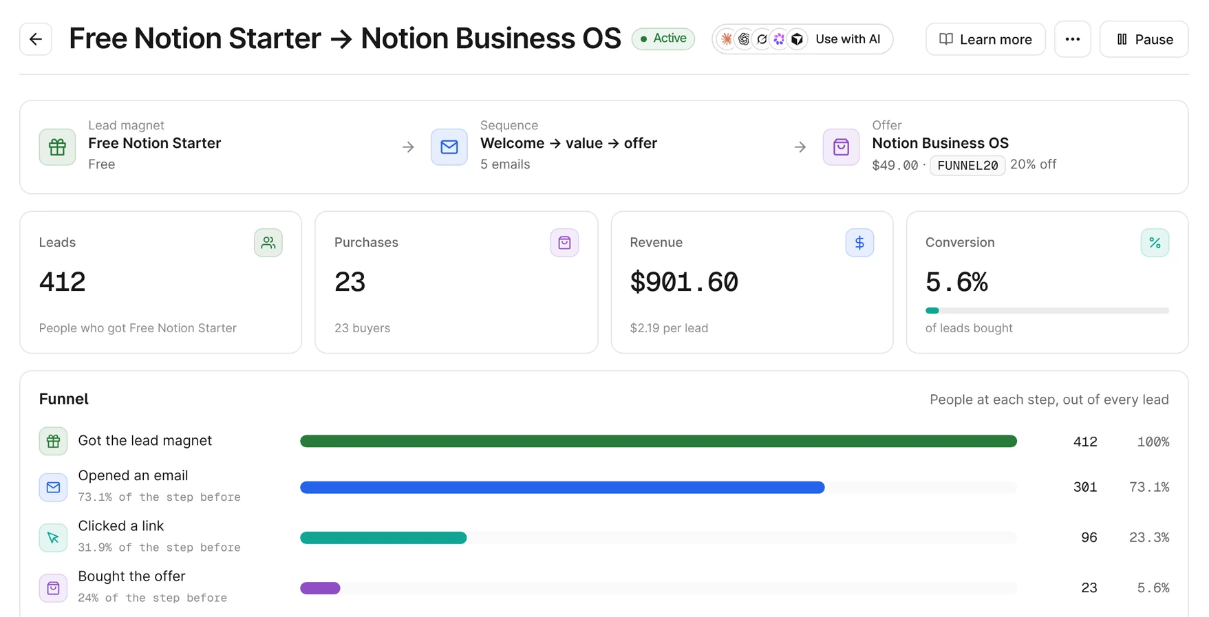Select the $901.60 revenue value
This screenshot has height=617, width=1209.
[684, 282]
